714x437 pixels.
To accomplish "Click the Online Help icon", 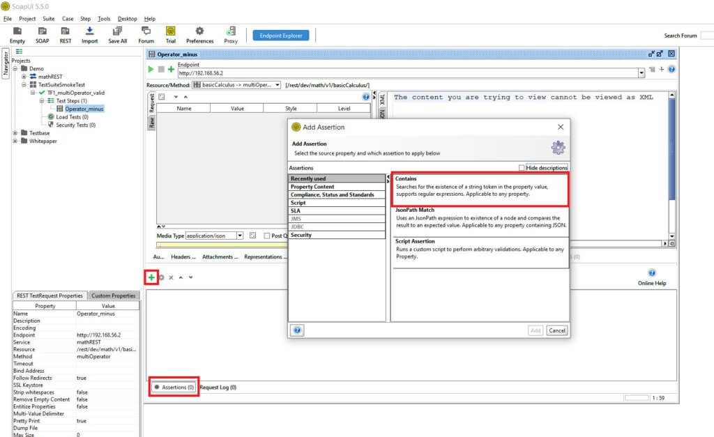I will coord(652,273).
